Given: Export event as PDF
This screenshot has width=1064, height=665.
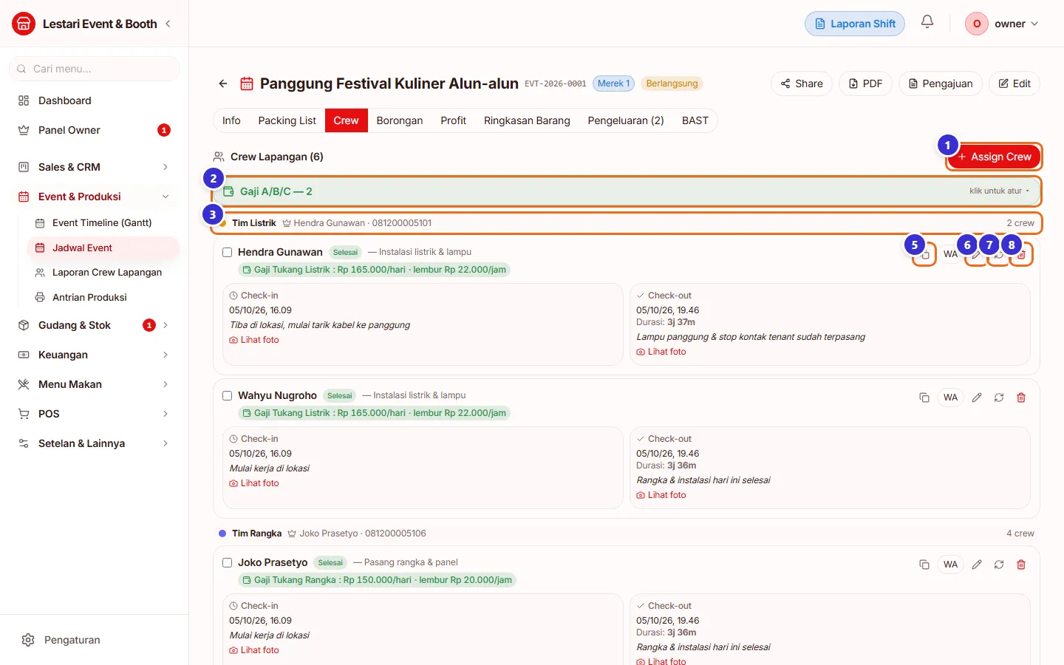Looking at the screenshot, I should click(x=866, y=83).
